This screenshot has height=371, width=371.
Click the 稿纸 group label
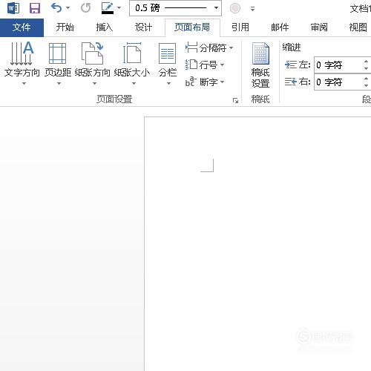260,99
